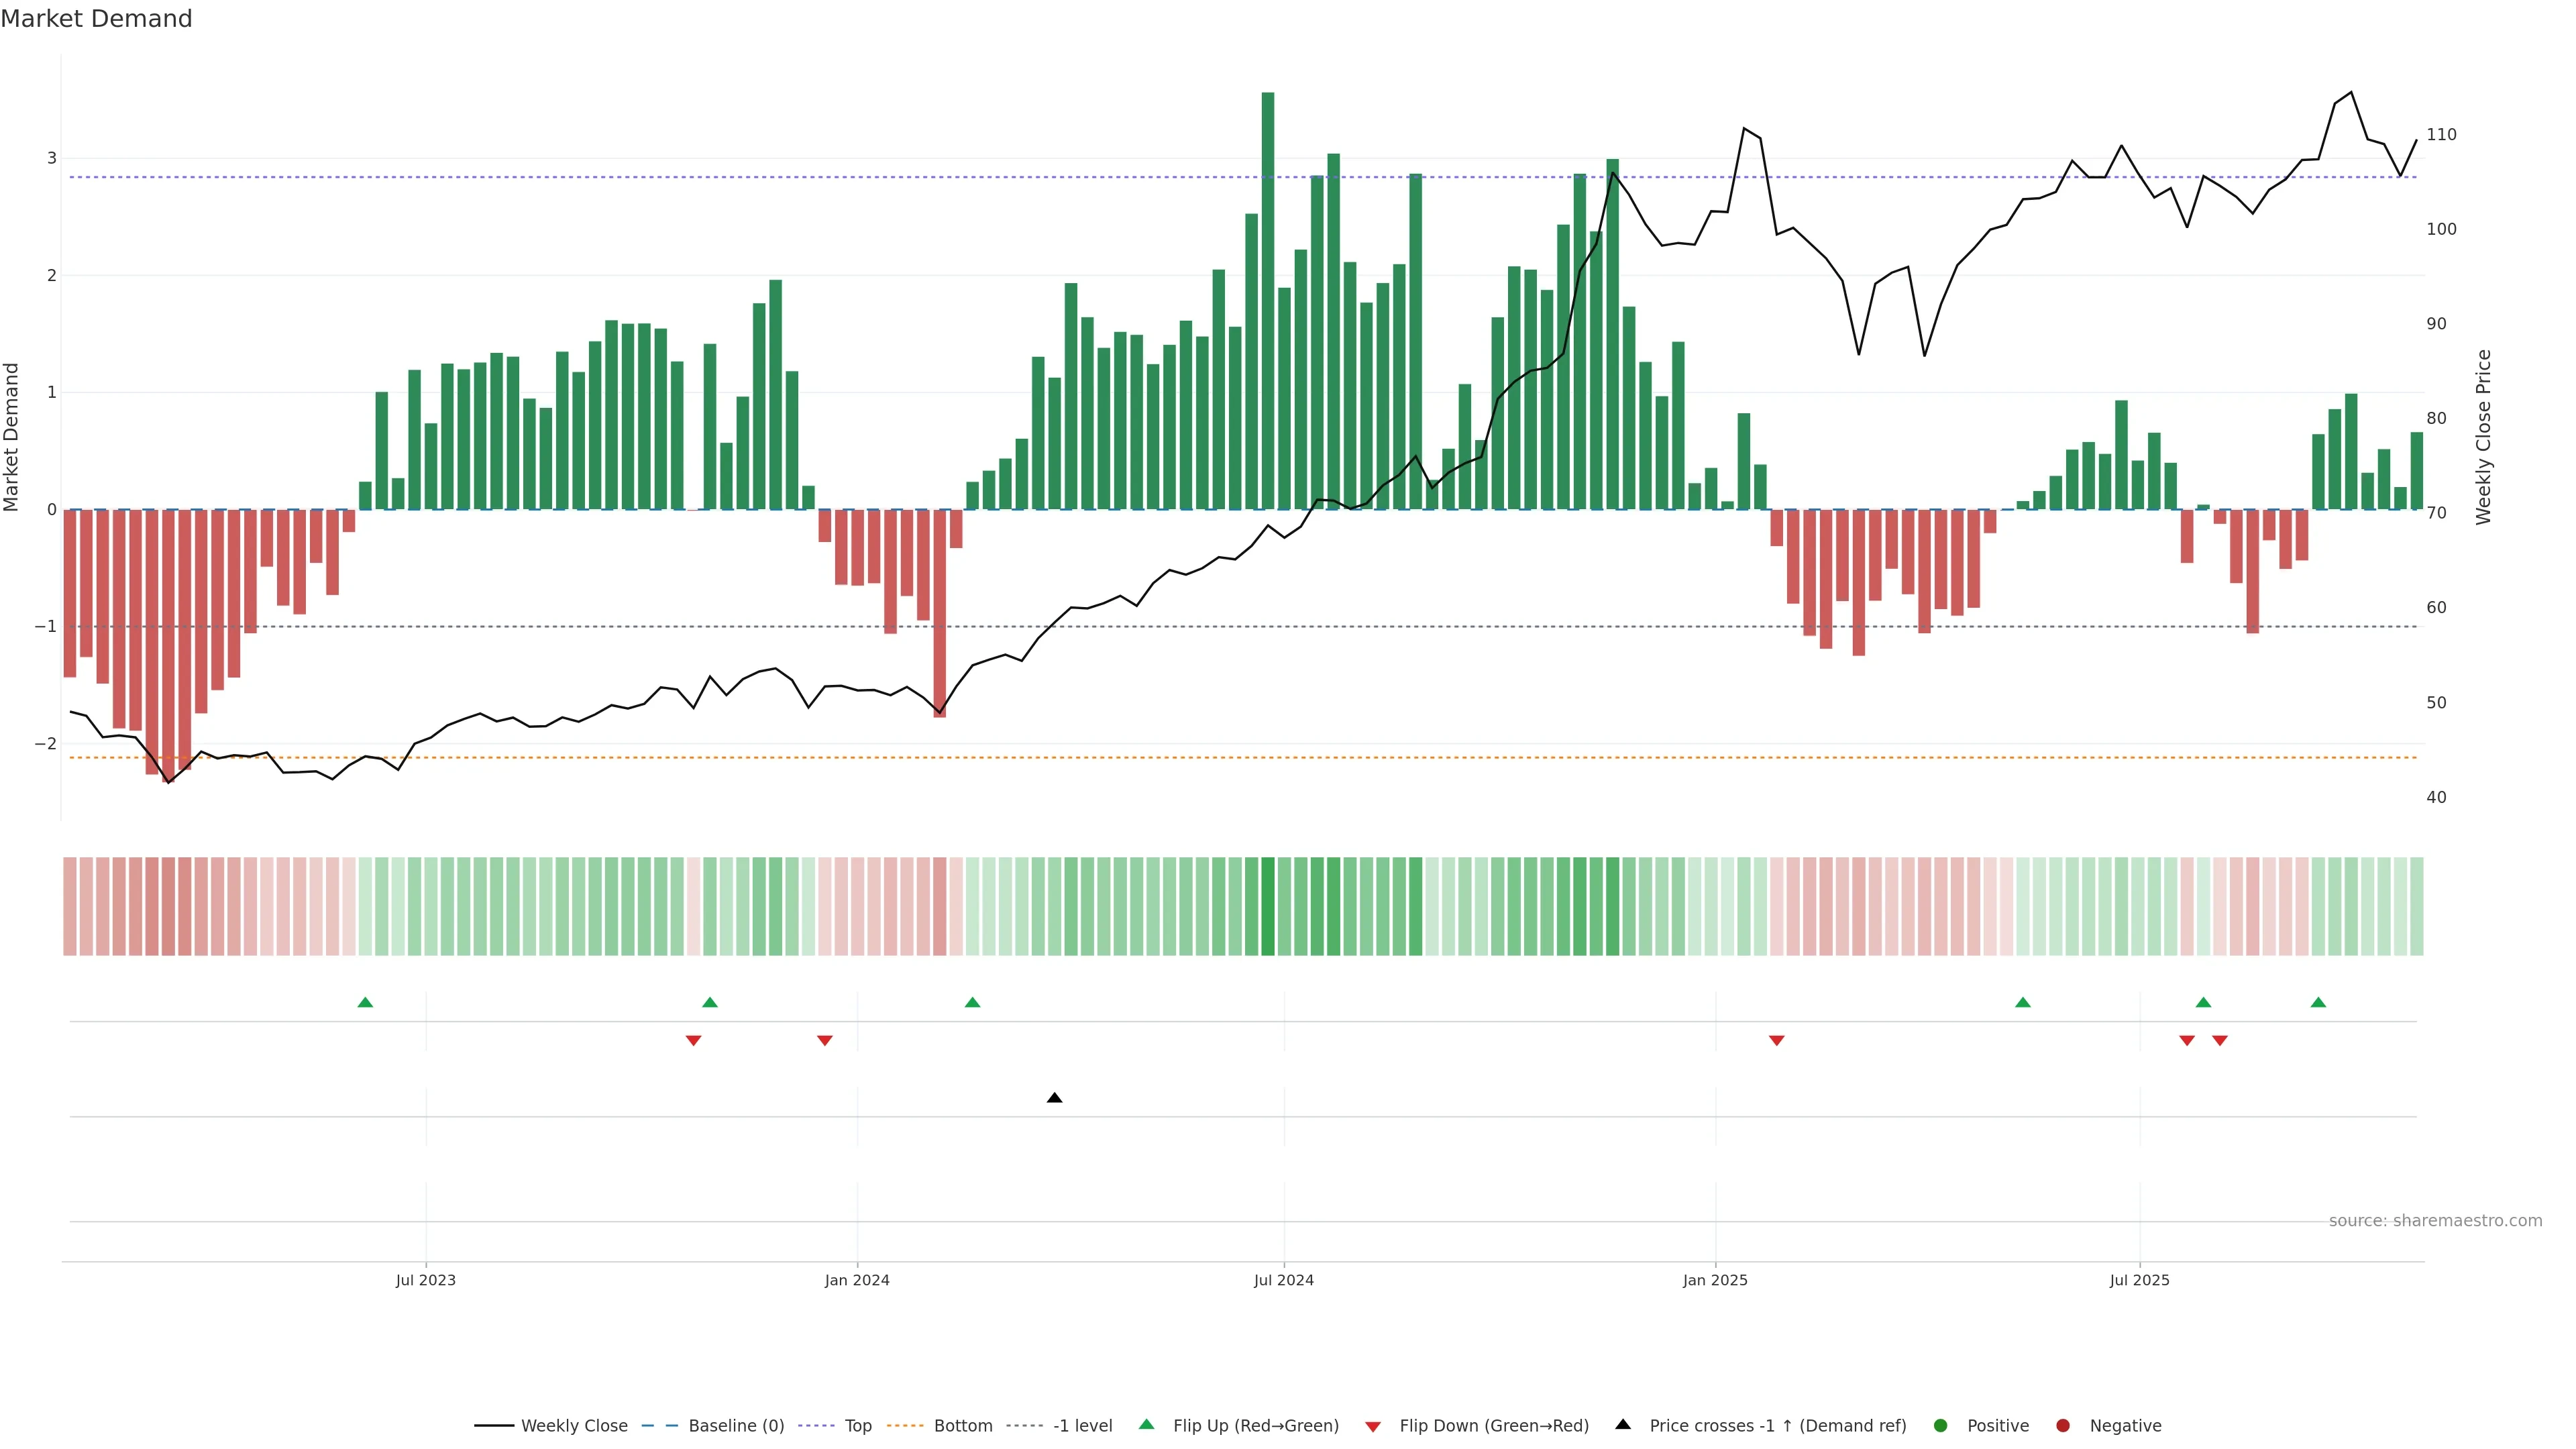2576x1449 pixels.
Task: Click red Flip Down marker after Jan 2025
Action: [1777, 1040]
